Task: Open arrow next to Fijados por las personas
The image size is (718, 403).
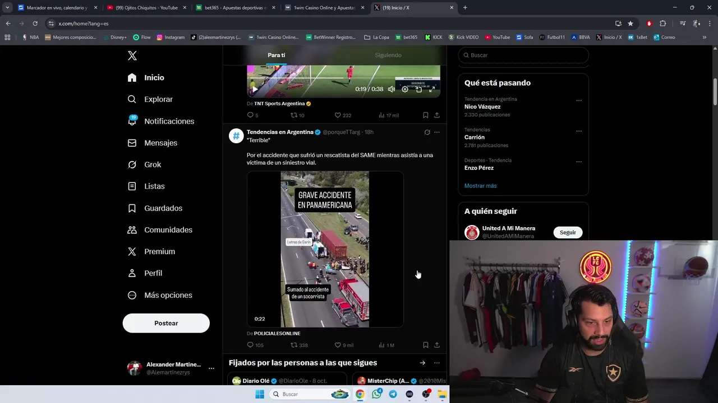Action: [422, 363]
